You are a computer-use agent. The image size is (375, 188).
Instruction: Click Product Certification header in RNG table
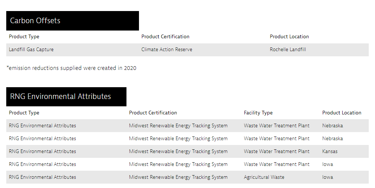point(153,113)
